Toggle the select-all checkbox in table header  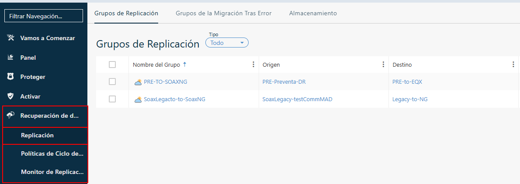click(x=112, y=65)
